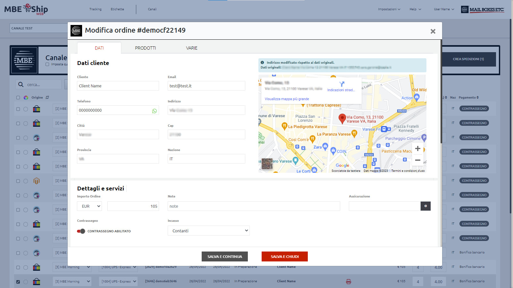Image resolution: width=513 pixels, height=288 pixels.
Task: Click Scorciatoie da tastiera link
Action: 346,171
